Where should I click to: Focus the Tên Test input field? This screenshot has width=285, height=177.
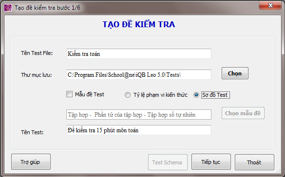(139, 130)
